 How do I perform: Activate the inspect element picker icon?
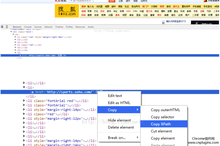tap(2, 27)
